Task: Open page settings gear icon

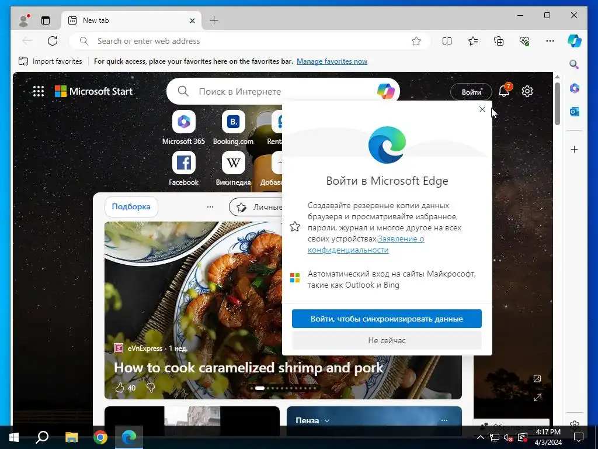Action: (x=527, y=91)
